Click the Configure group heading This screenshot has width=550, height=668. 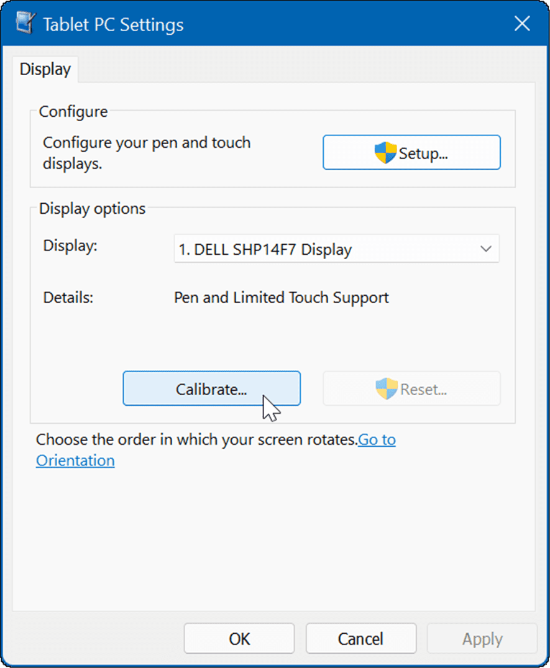click(x=73, y=111)
